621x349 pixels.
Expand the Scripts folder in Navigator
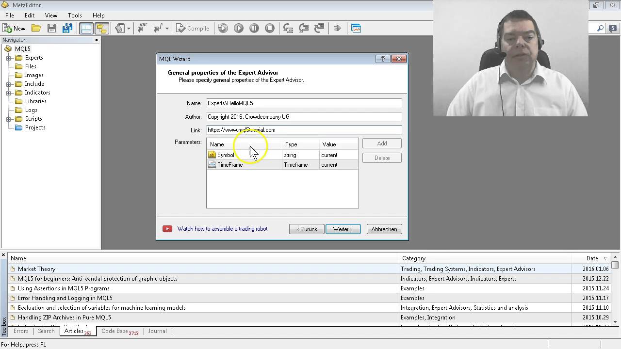[8, 119]
